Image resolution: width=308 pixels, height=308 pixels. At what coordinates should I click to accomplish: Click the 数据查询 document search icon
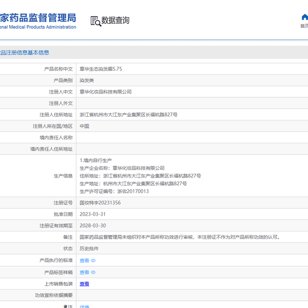tap(95, 21)
